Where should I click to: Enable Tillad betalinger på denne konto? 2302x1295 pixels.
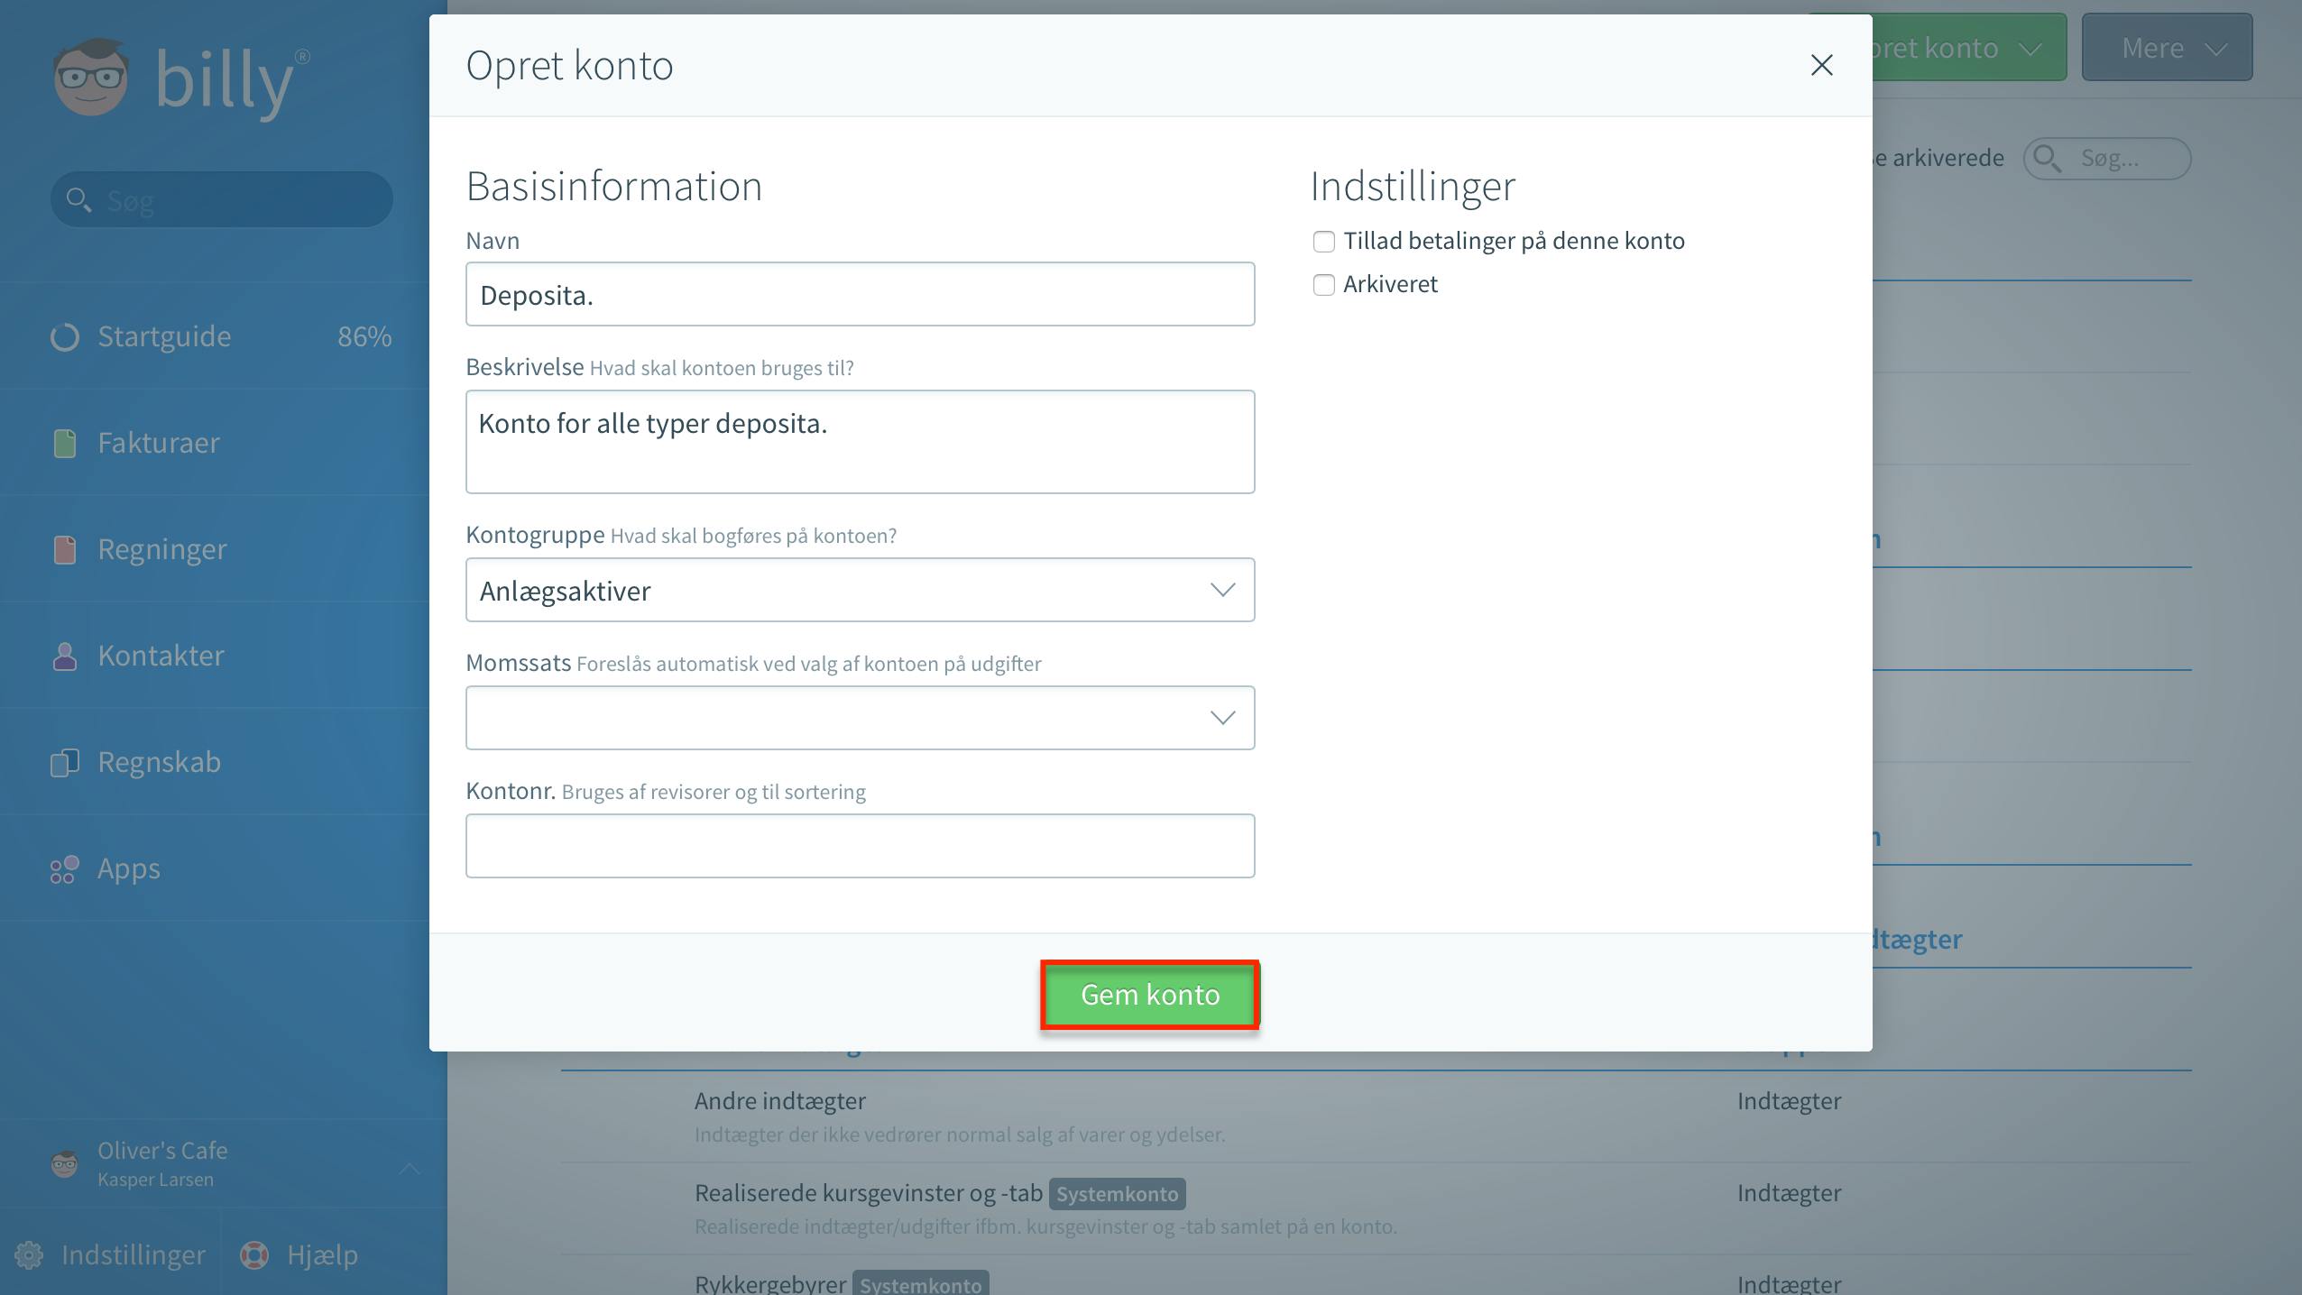coord(1323,242)
